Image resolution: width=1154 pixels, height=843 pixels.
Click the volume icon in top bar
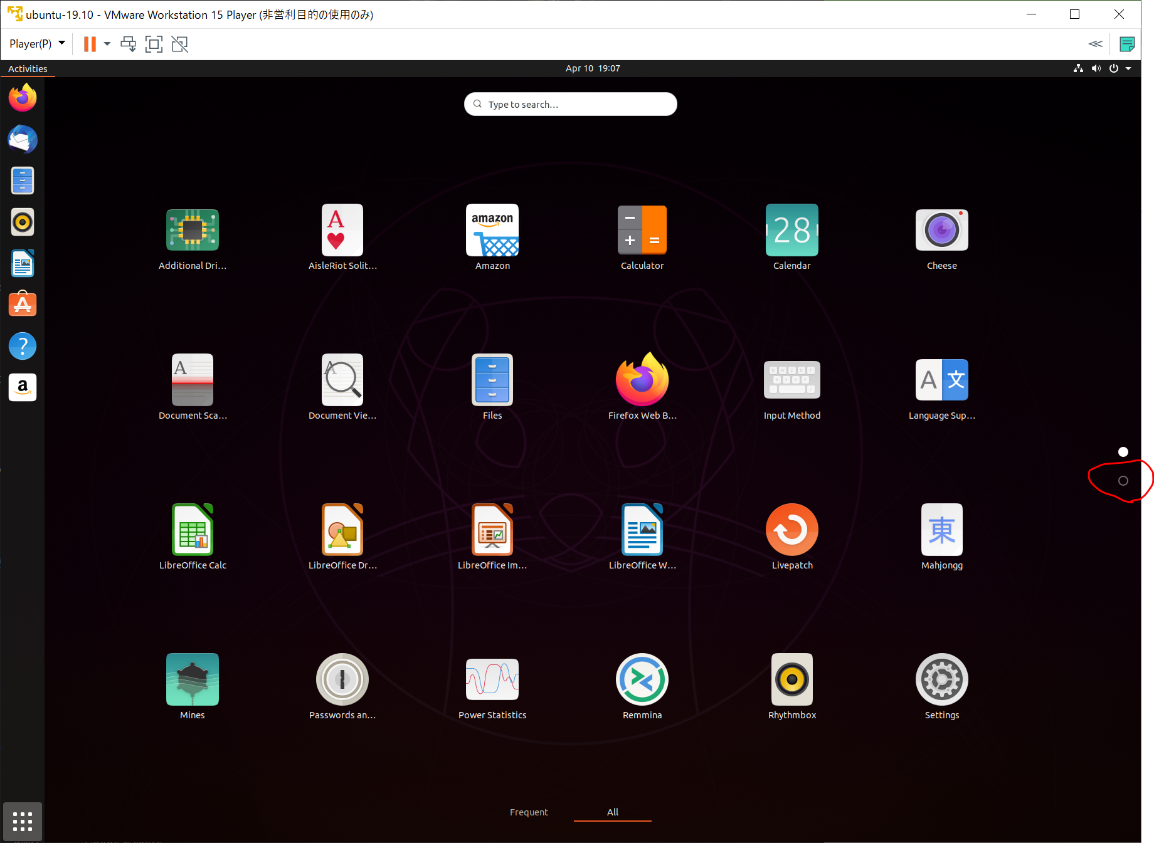(x=1096, y=68)
